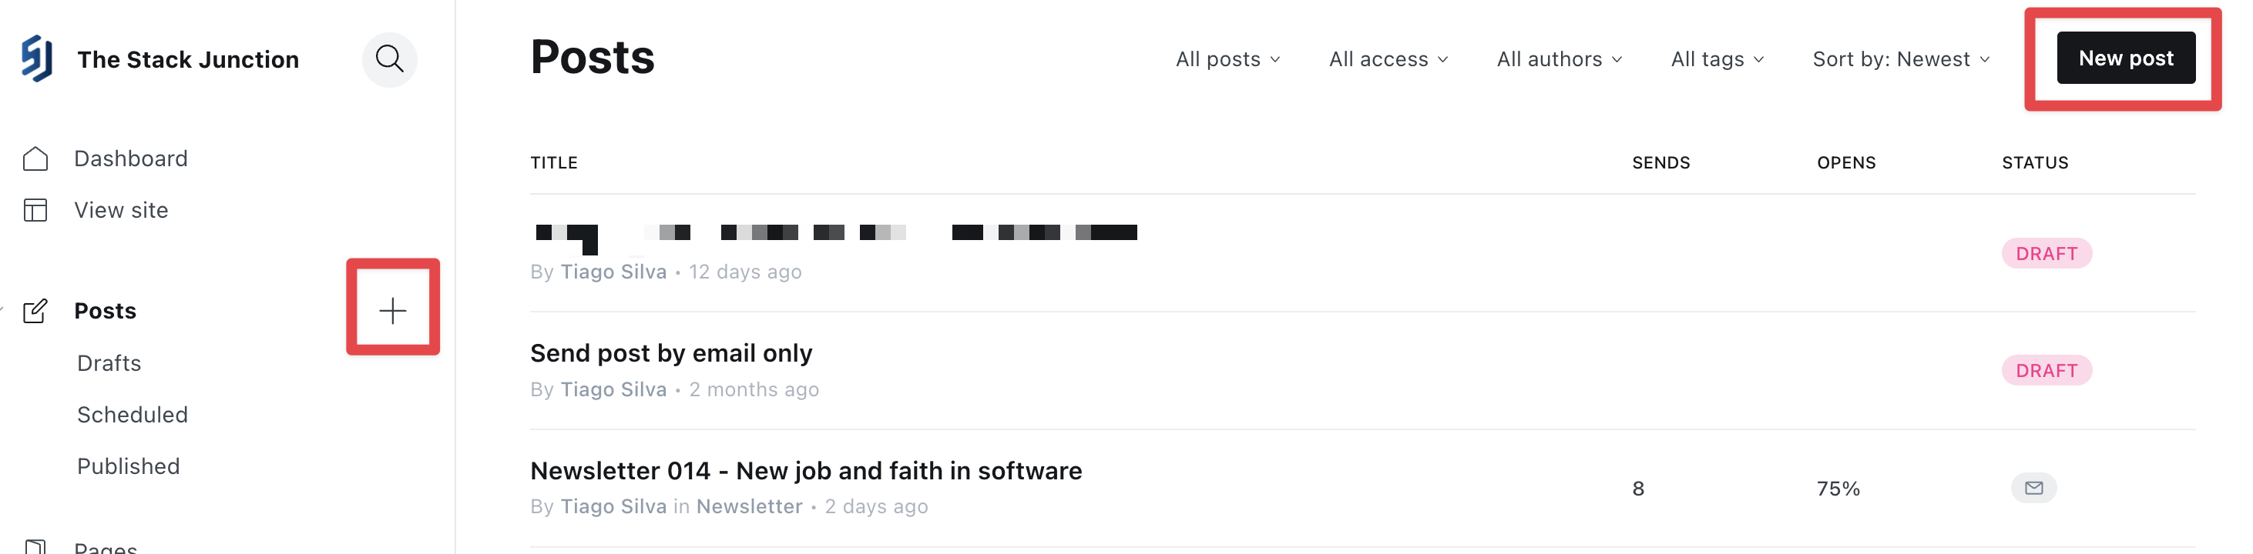Click the first DRAFT status badge
Screen dimensions: 2253x554
point(2046,253)
